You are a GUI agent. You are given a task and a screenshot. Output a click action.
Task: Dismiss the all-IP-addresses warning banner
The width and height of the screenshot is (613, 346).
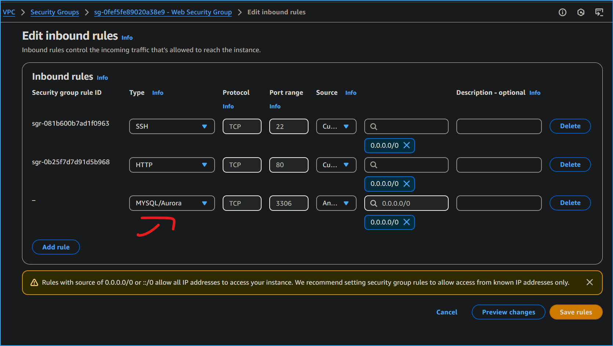(590, 282)
